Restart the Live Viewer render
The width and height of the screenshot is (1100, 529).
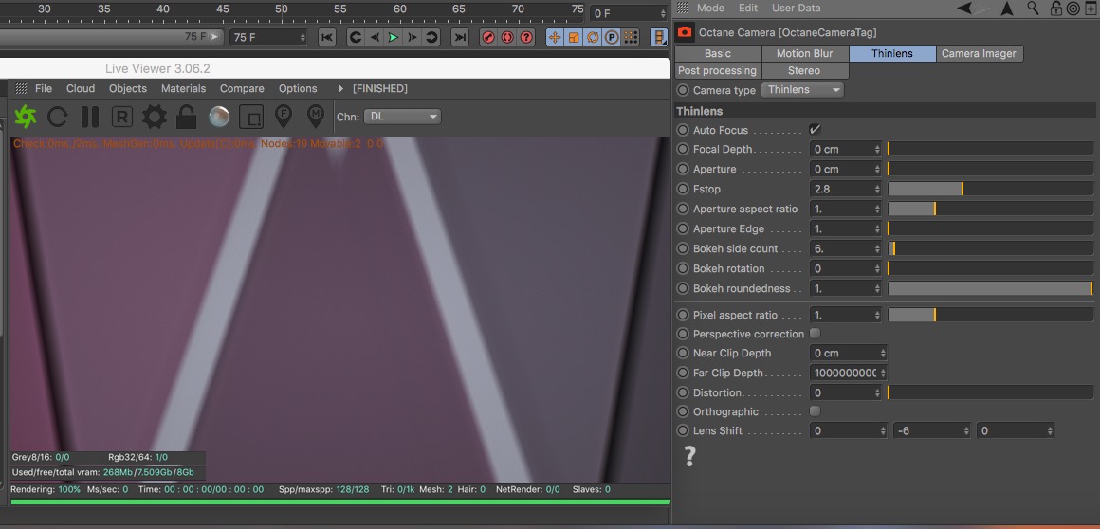coord(58,117)
